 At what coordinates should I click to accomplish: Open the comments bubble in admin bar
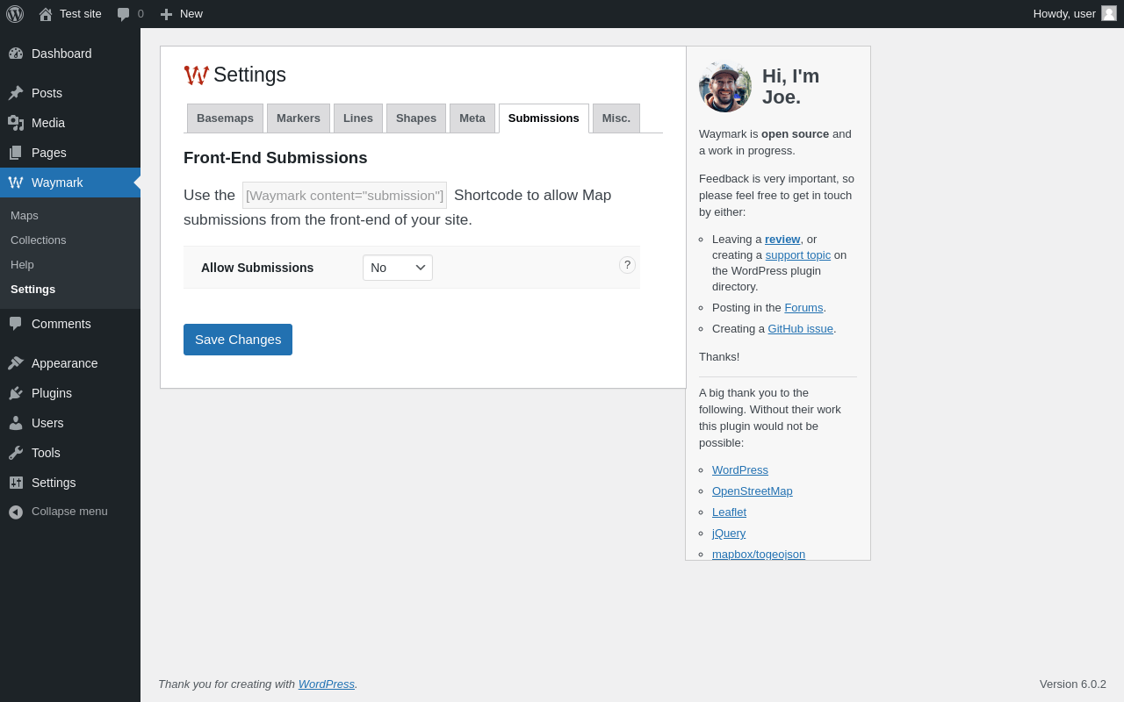click(x=124, y=14)
